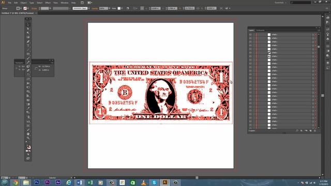Click the control bar fill swatch
This screenshot has width=331, height=186.
coord(18,8)
